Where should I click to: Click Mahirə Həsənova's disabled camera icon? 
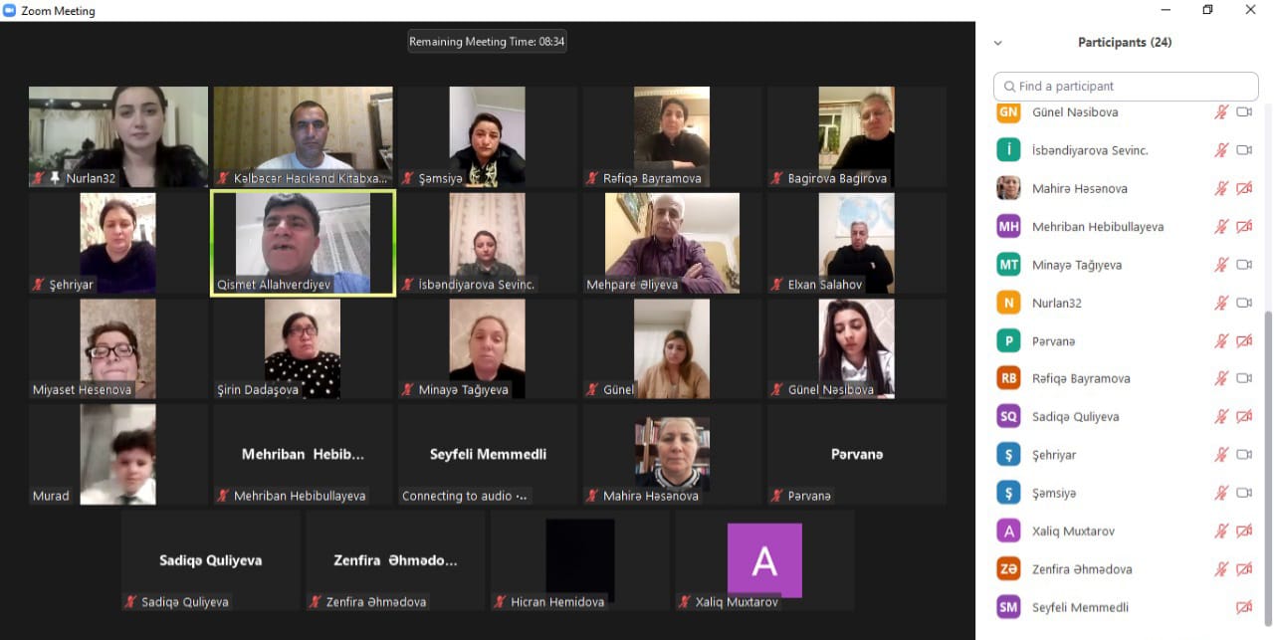(1243, 188)
